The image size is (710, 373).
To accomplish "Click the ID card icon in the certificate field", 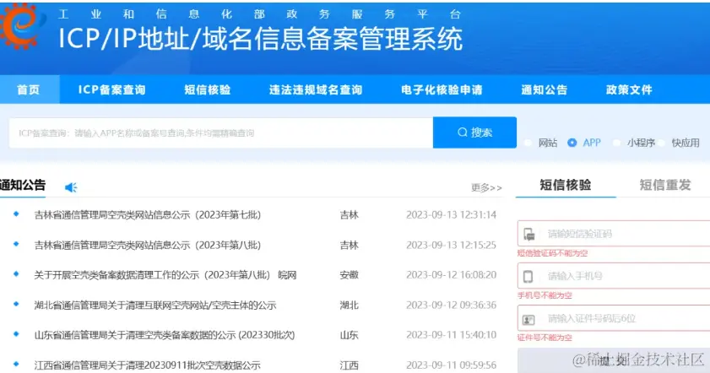I will 528,319.
